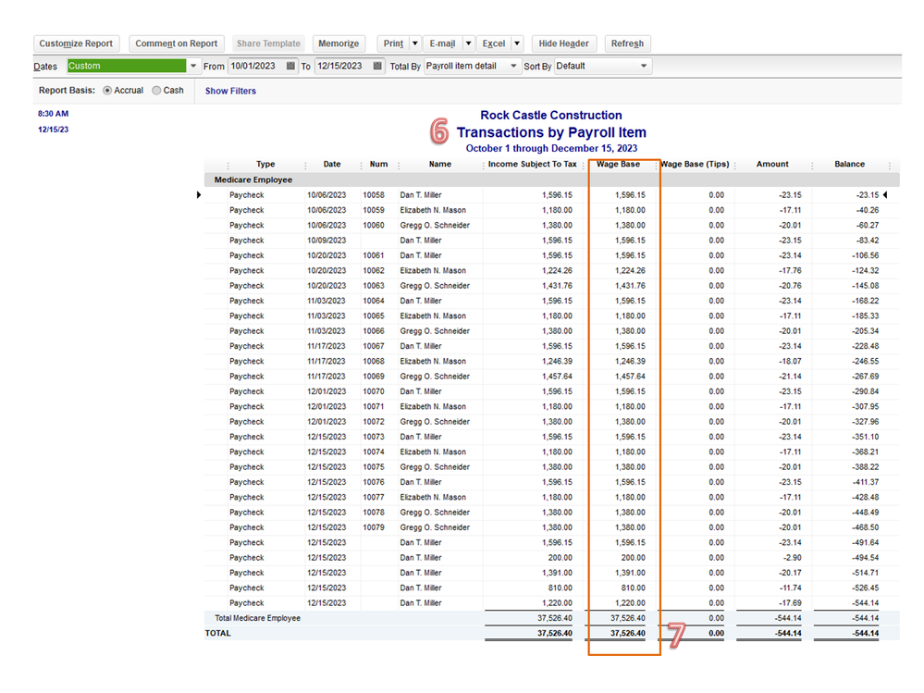Refresh the report

627,43
